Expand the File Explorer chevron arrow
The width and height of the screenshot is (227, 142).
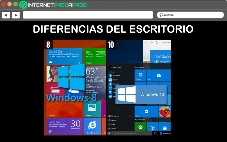131,116
